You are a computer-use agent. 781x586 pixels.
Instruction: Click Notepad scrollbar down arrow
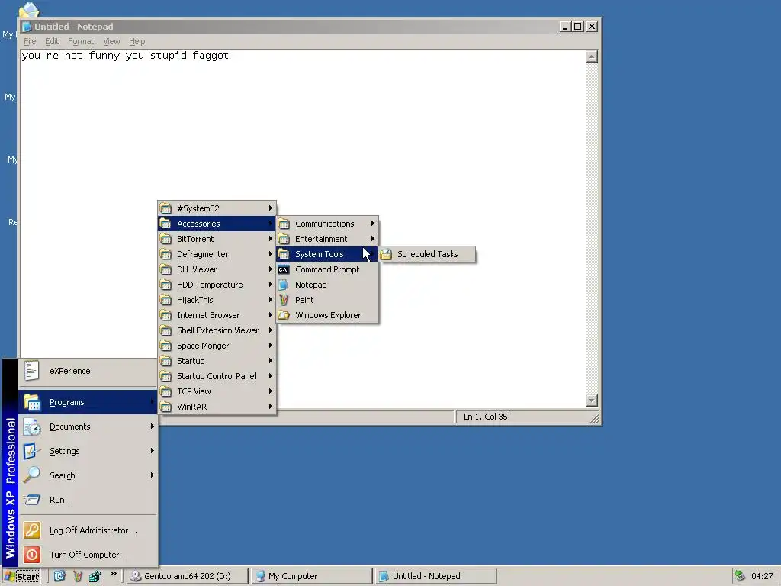click(592, 401)
